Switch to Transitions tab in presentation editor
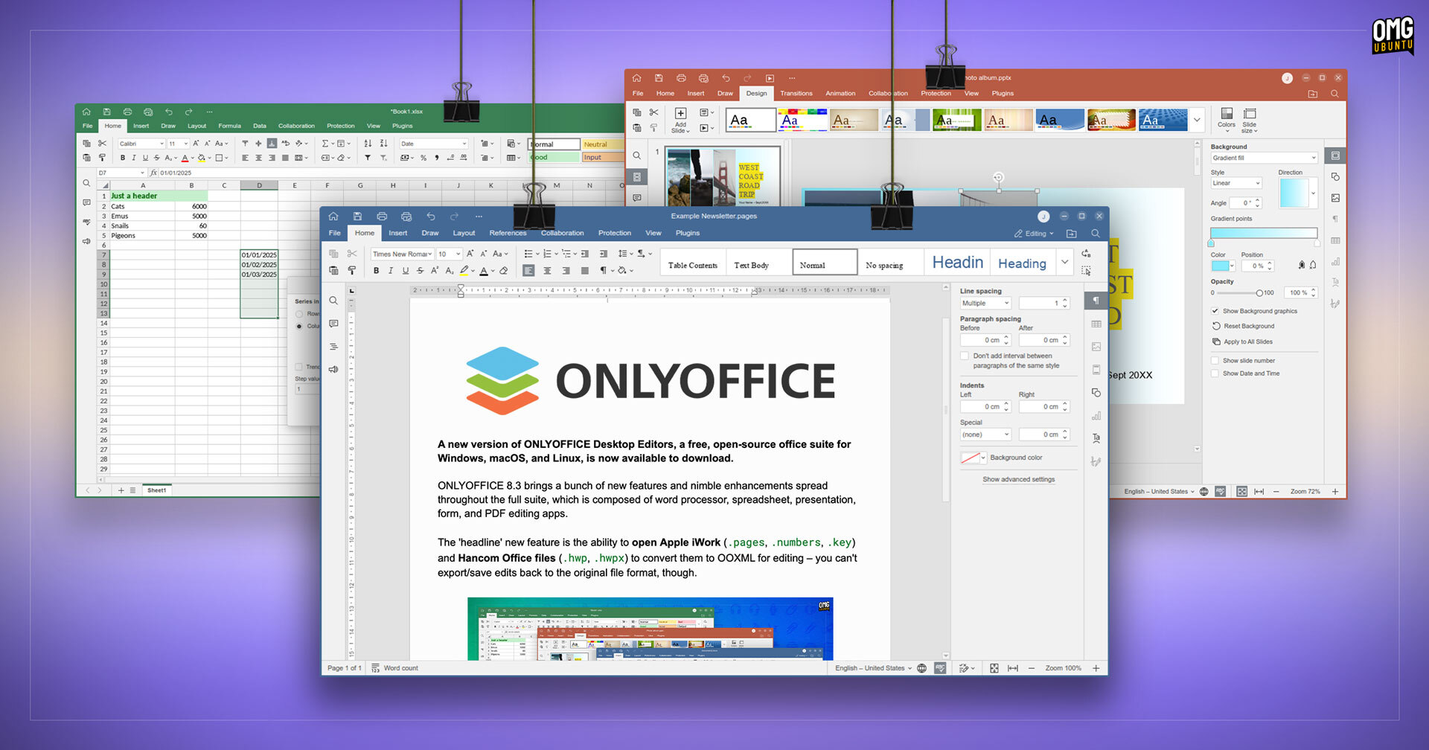Screen dimensions: 1429x750 click(796, 94)
